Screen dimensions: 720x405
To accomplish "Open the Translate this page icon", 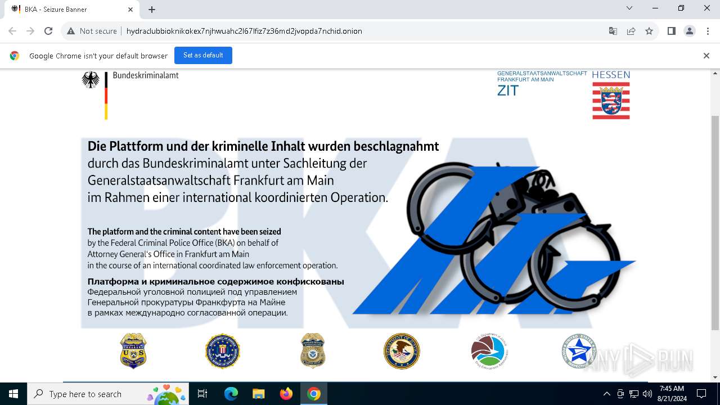I will [x=613, y=31].
